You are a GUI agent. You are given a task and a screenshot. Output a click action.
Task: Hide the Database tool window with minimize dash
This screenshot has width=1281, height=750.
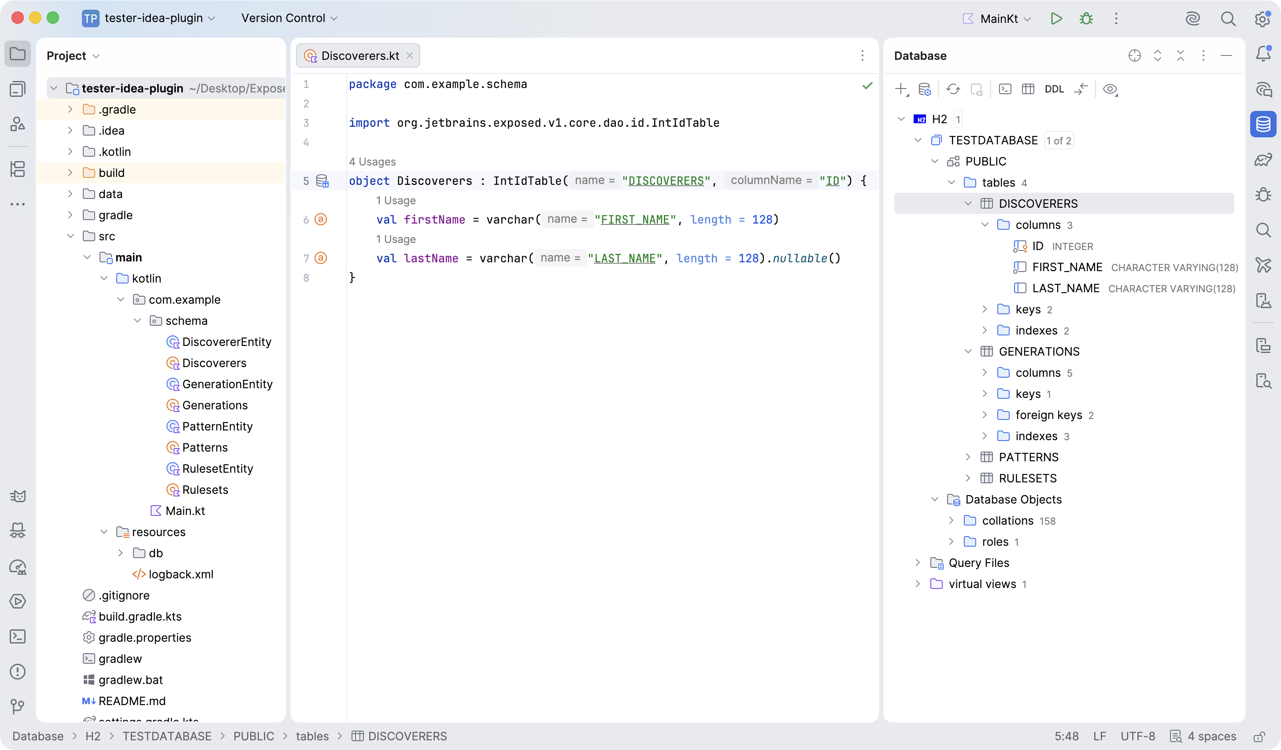(1226, 55)
